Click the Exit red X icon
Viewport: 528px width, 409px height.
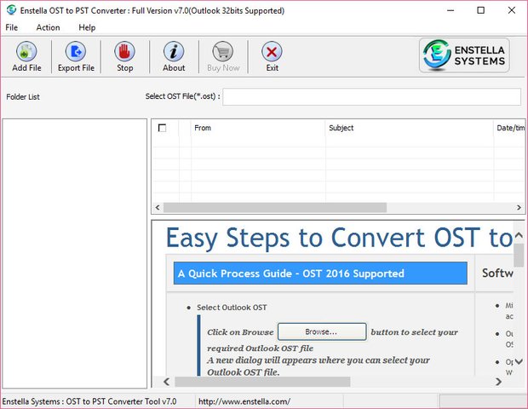click(272, 51)
